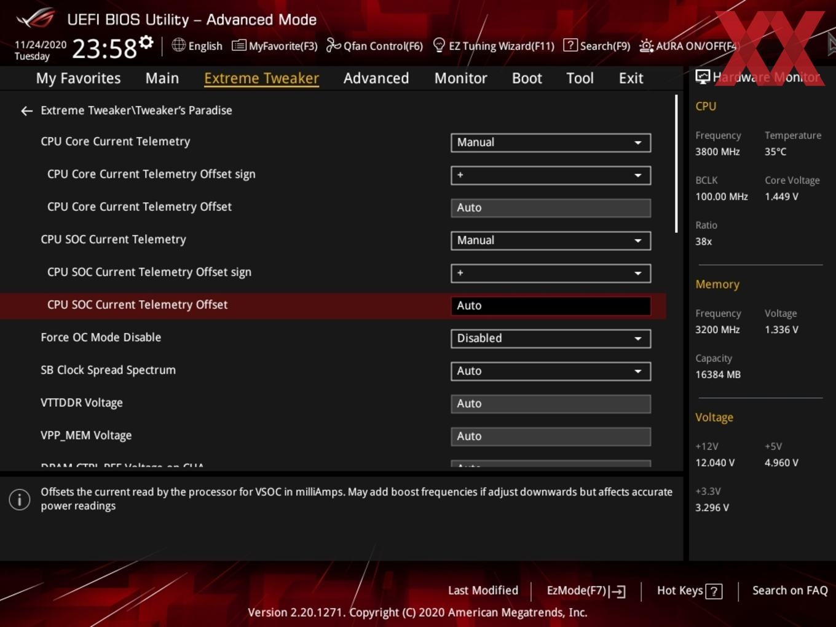Viewport: 836px width, 627px height.
Task: Click CPU SOC Current Telemetry Offset field
Action: point(551,306)
